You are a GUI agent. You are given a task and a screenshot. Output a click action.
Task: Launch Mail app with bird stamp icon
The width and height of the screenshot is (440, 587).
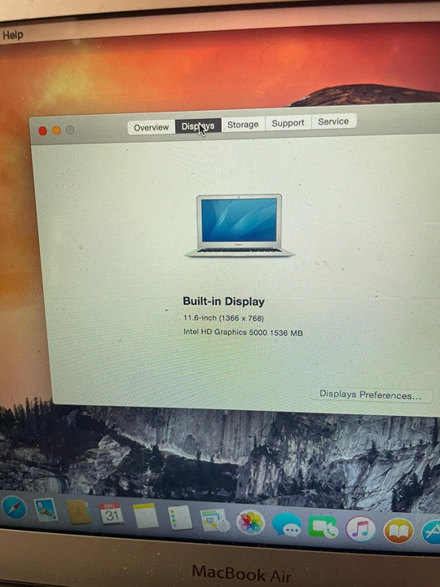tap(46, 510)
